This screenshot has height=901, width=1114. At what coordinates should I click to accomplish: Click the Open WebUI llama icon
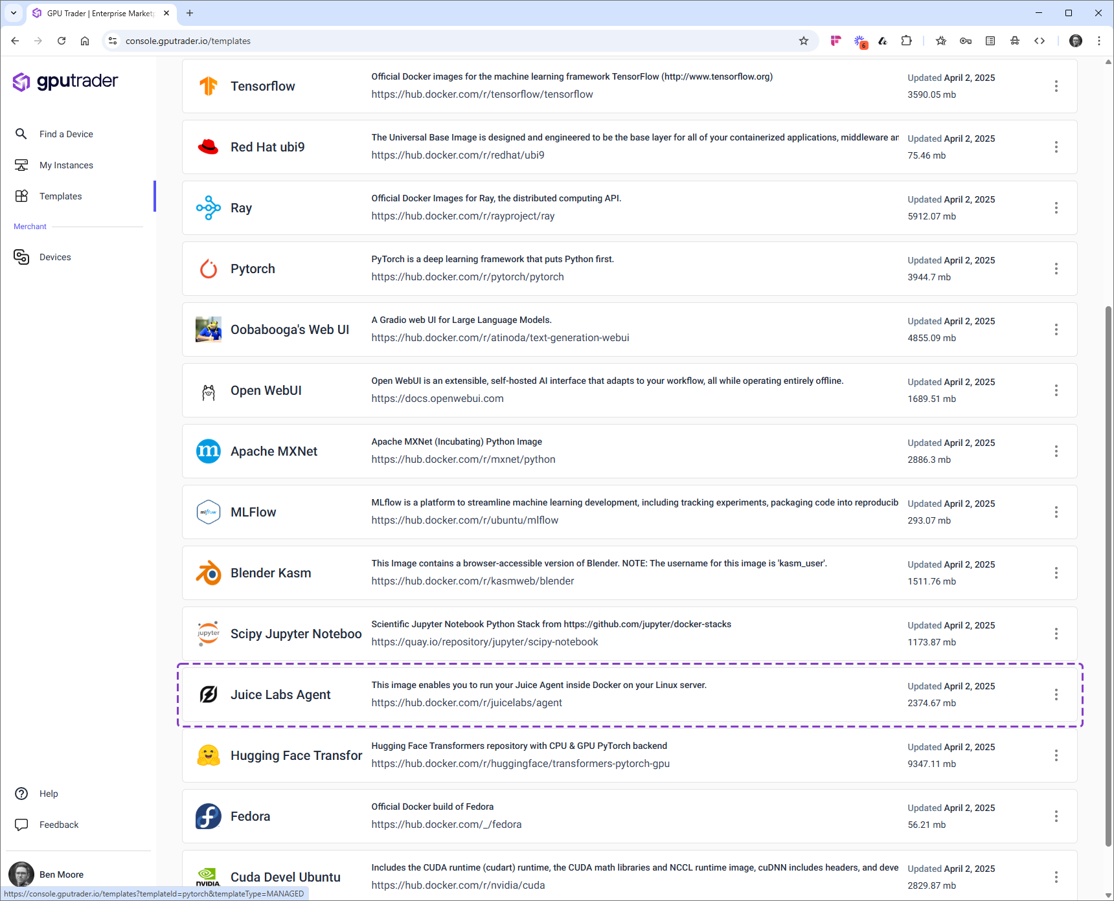[x=209, y=392]
